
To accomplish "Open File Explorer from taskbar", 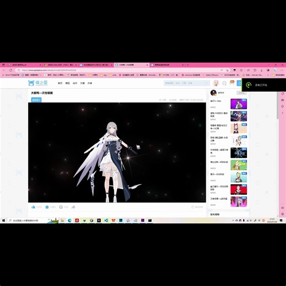I will coord(62,221).
